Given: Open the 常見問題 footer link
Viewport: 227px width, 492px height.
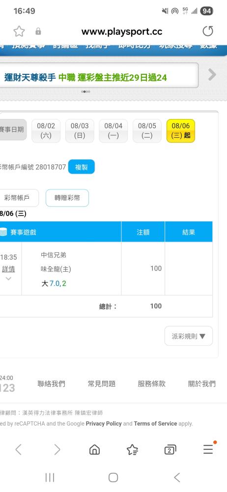Looking at the screenshot, I should point(102,383).
